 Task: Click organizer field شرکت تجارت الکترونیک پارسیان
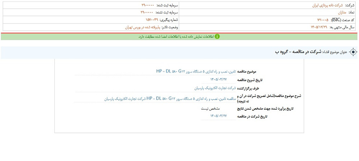pos(215,88)
